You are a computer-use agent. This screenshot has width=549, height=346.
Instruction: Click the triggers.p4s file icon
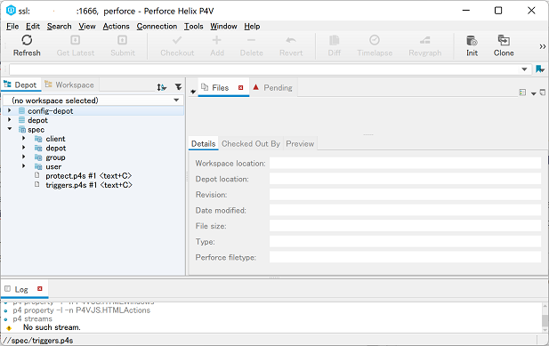[x=36, y=184]
